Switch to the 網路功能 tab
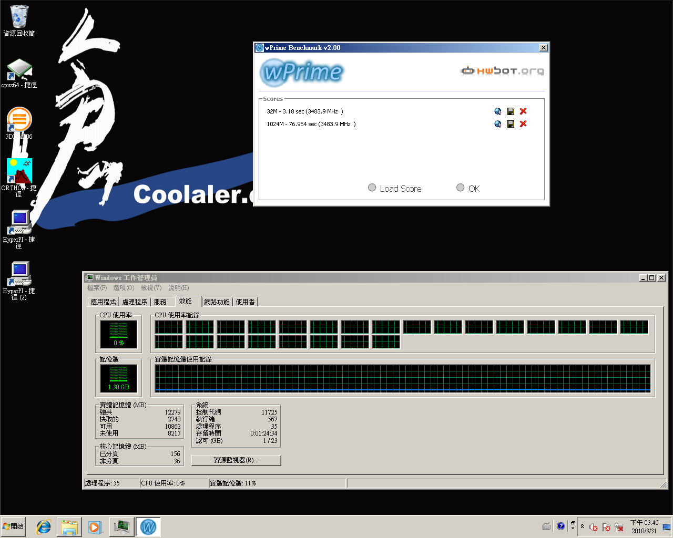This screenshot has height=538, width=673. point(217,302)
